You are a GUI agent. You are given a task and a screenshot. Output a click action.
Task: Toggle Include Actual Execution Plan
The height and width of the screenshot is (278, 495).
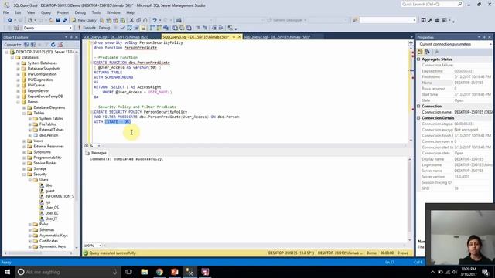152,28
